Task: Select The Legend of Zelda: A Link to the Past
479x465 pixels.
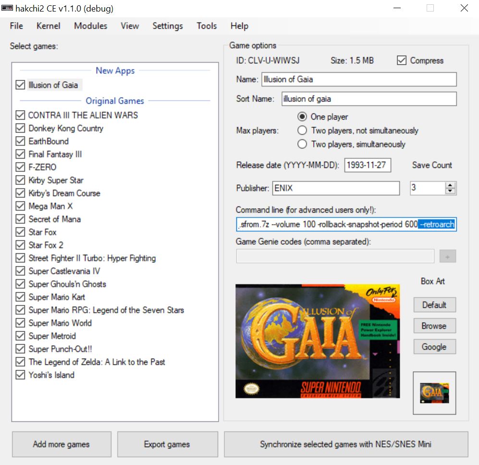Action: pyautogui.click(x=97, y=362)
